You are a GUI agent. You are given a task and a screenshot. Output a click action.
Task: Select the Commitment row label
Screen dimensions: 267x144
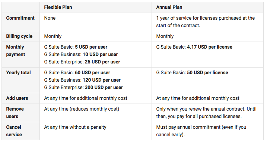(20, 18)
